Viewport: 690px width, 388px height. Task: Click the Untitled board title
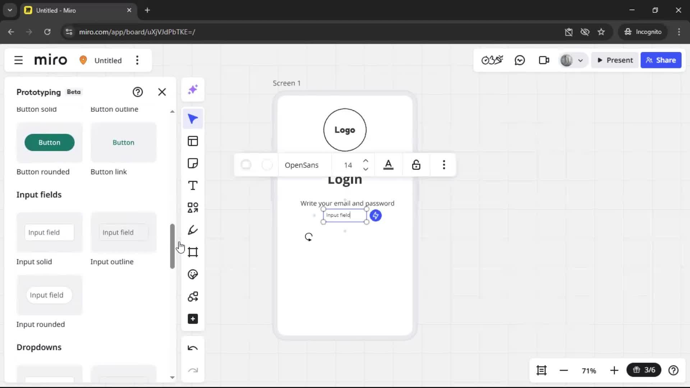(x=108, y=60)
